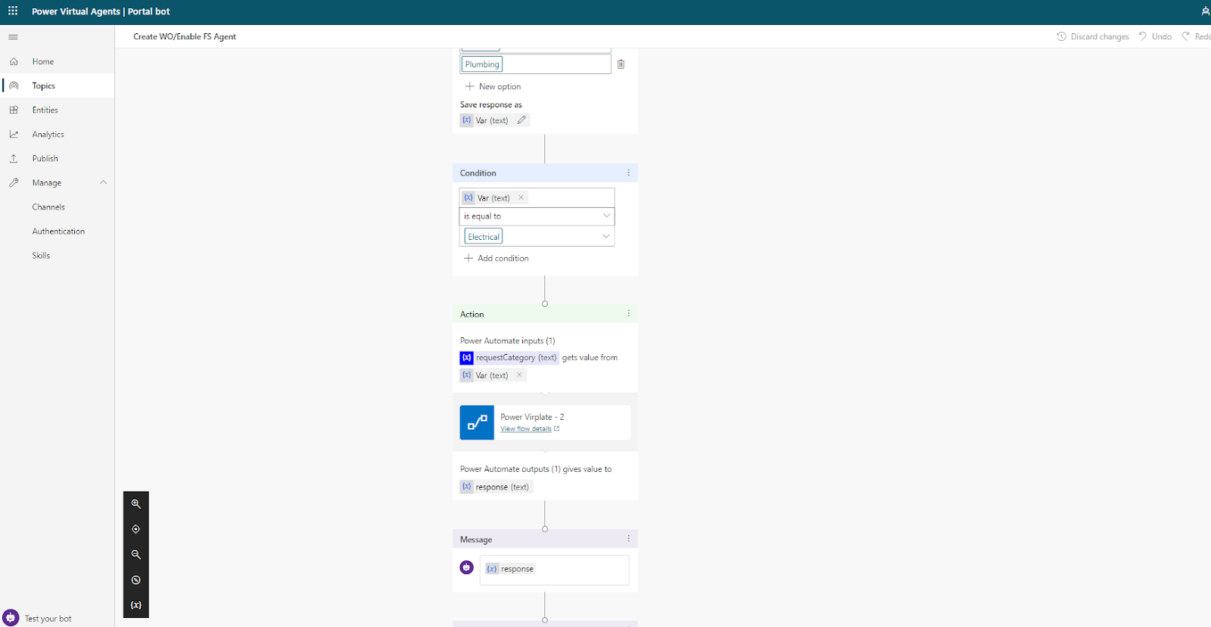Zoom out on the authoring canvas
Viewport: 1211px width, 627px height.
pyautogui.click(x=136, y=554)
